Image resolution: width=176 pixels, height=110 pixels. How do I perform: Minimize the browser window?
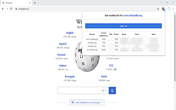click(161, 2)
